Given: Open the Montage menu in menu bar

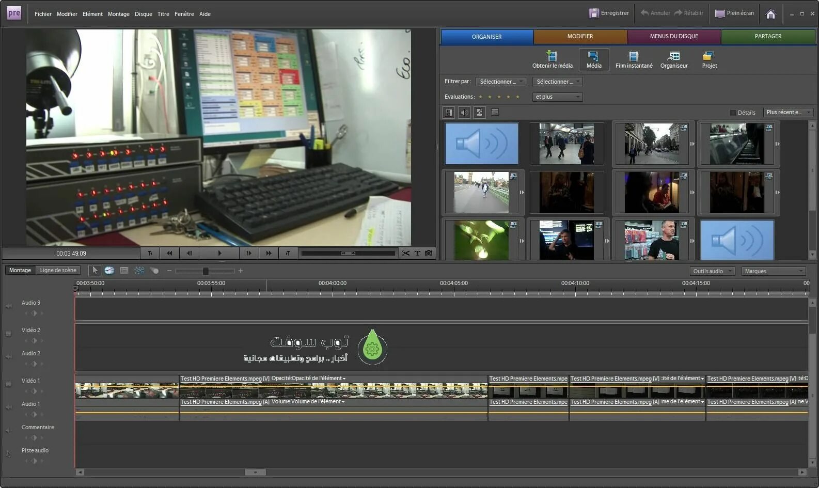Looking at the screenshot, I should tap(118, 14).
